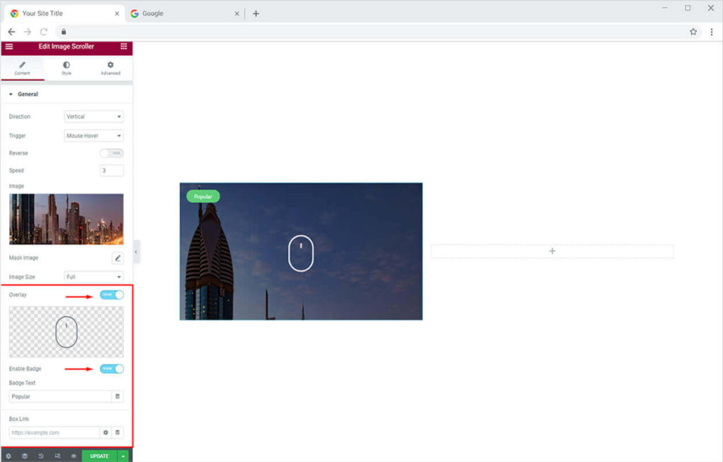Disable the Enable Badge switch

click(112, 369)
